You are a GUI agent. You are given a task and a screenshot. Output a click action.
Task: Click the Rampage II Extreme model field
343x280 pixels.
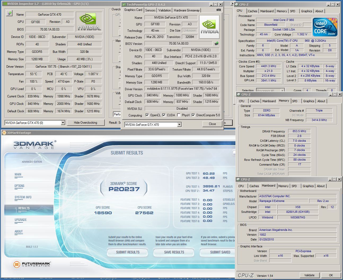(x=283, y=201)
